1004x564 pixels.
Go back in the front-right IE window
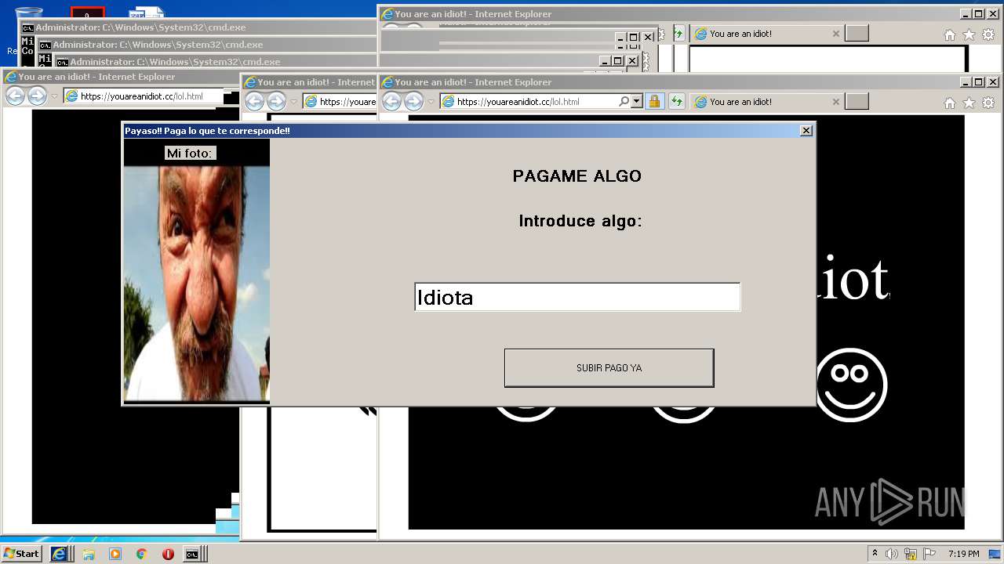[x=391, y=101]
